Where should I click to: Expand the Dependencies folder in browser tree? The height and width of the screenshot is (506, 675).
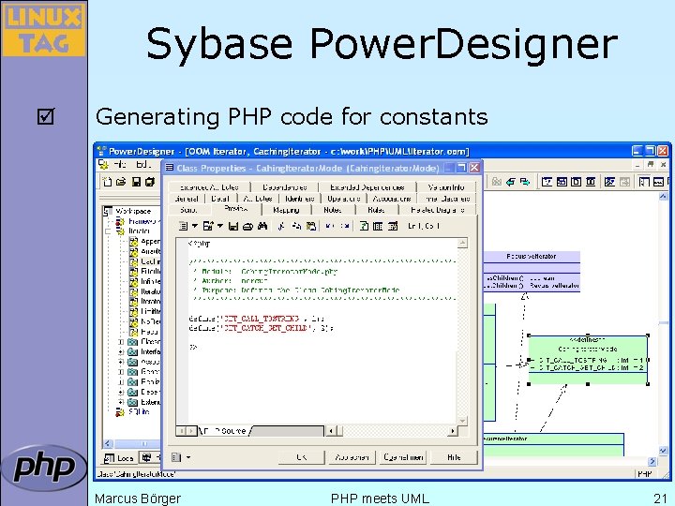[x=121, y=392]
